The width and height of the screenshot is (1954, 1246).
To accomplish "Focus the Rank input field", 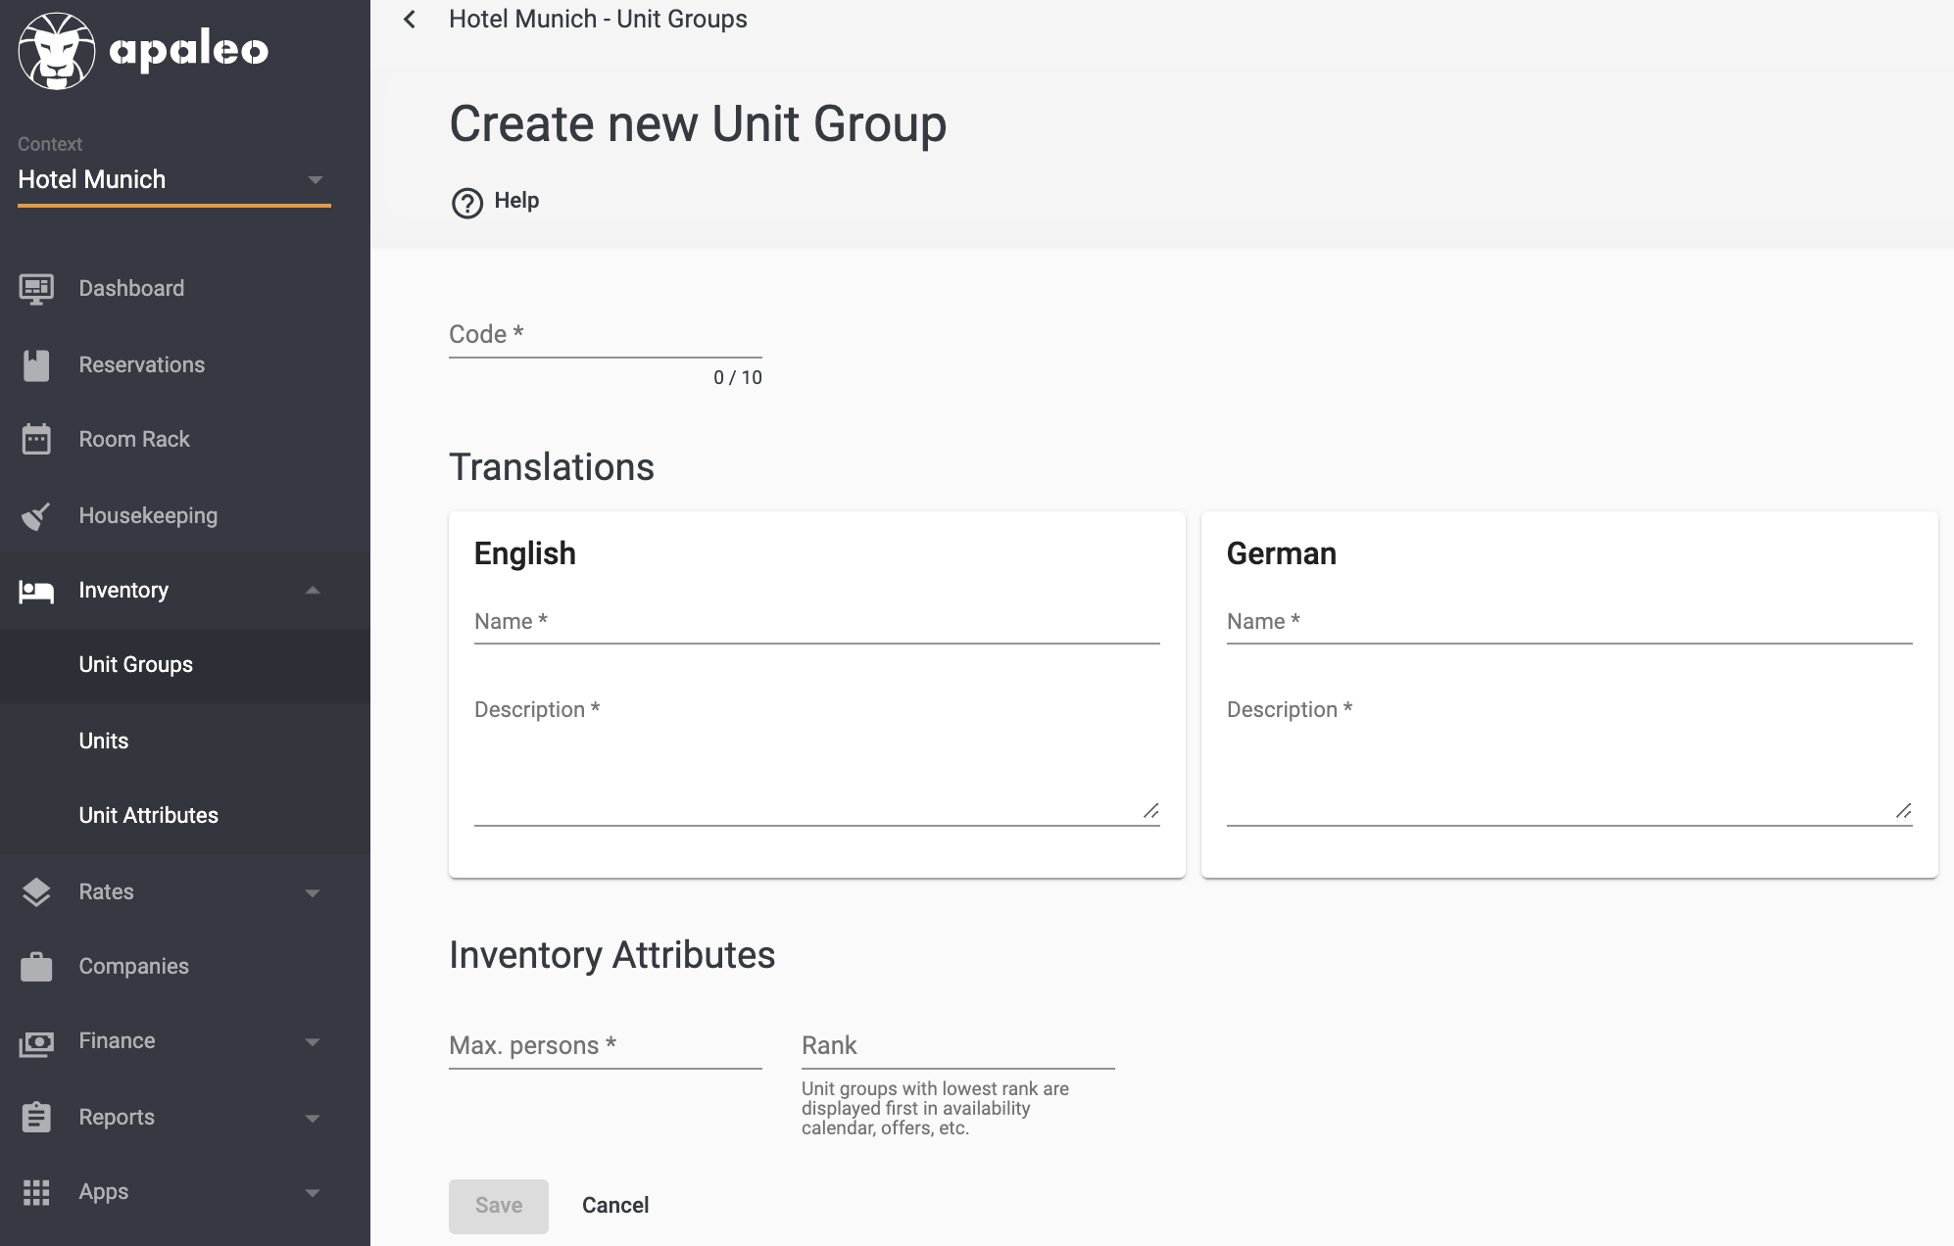I will [958, 1046].
